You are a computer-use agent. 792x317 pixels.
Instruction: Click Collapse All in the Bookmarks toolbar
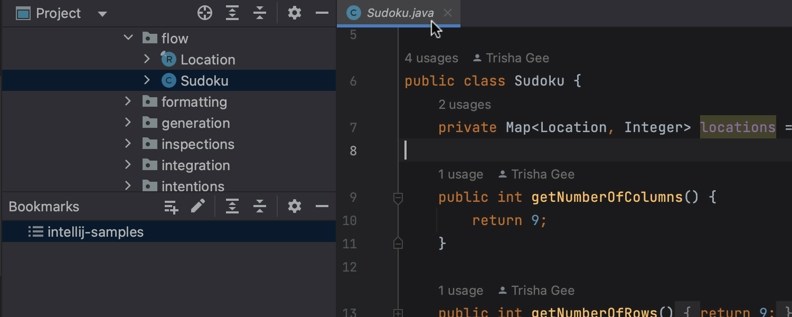[260, 206]
